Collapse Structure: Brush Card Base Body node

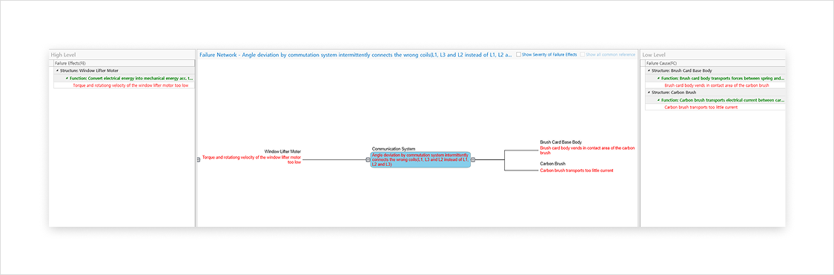tap(649, 70)
